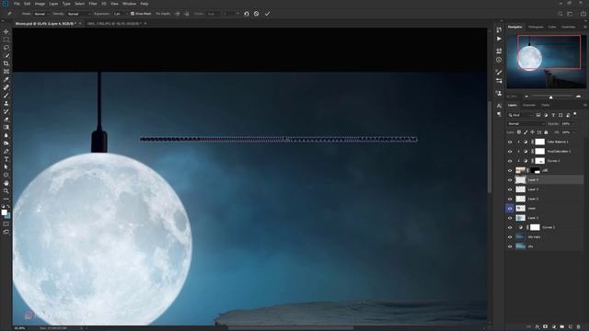Select the Lasso tool
The image size is (589, 331).
pyautogui.click(x=6, y=48)
